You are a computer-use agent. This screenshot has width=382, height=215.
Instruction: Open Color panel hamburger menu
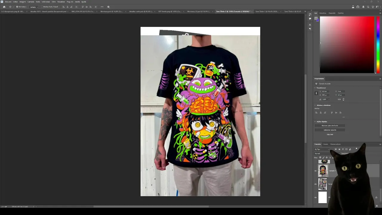coord(380,13)
